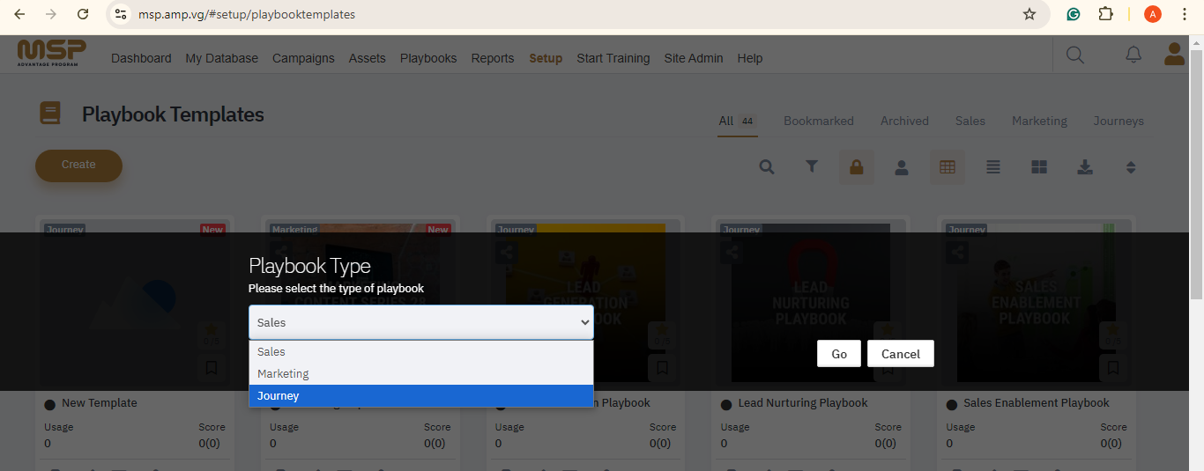
Task: Switch to Bookmarked tab
Action: pos(819,121)
